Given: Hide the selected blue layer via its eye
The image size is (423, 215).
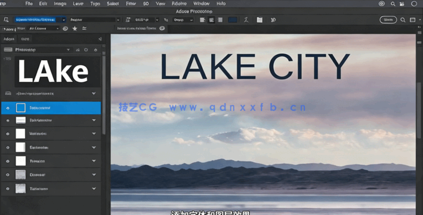Looking at the screenshot, I should click(8, 108).
